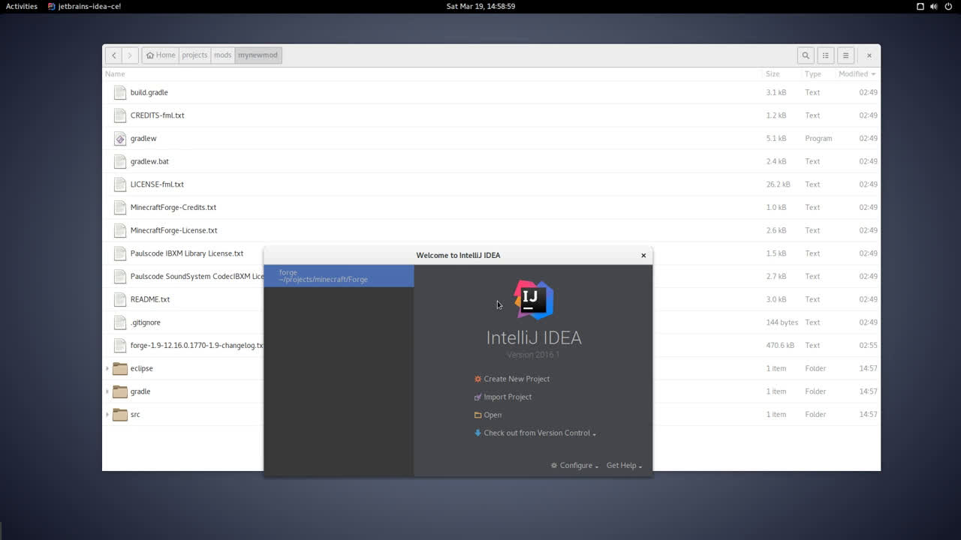Go forward in file manager
Viewport: 961px width, 540px height.
pyautogui.click(x=130, y=55)
